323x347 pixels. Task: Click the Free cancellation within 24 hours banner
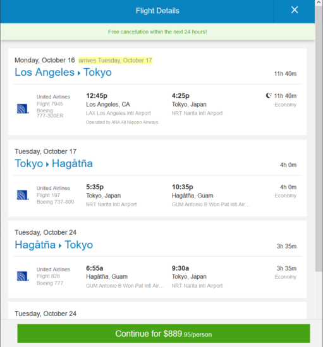coord(157,32)
